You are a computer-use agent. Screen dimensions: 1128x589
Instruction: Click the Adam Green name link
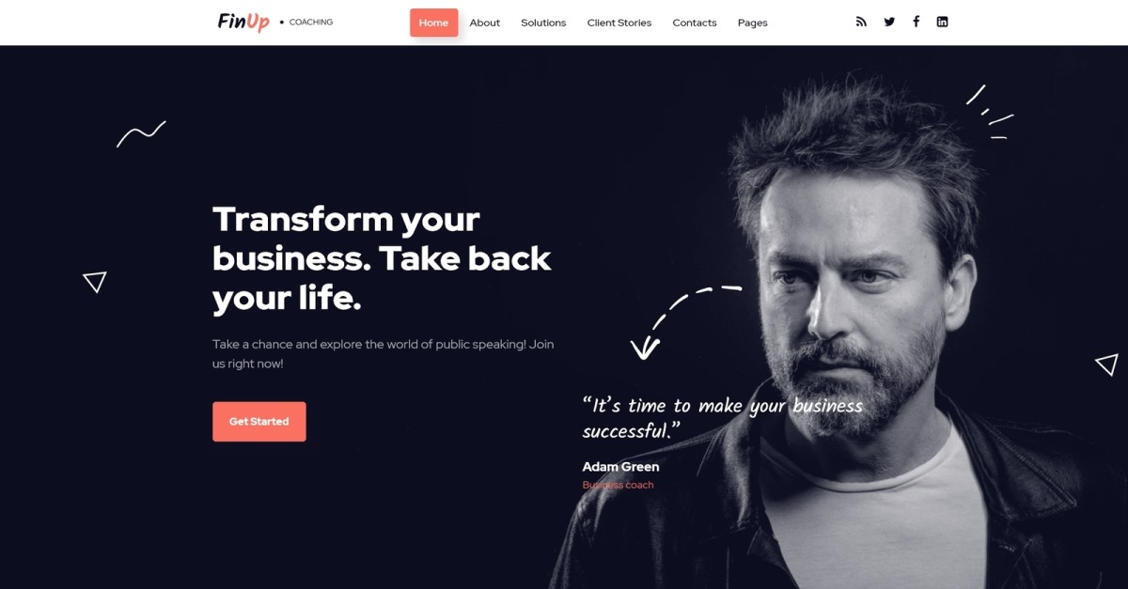pos(620,467)
